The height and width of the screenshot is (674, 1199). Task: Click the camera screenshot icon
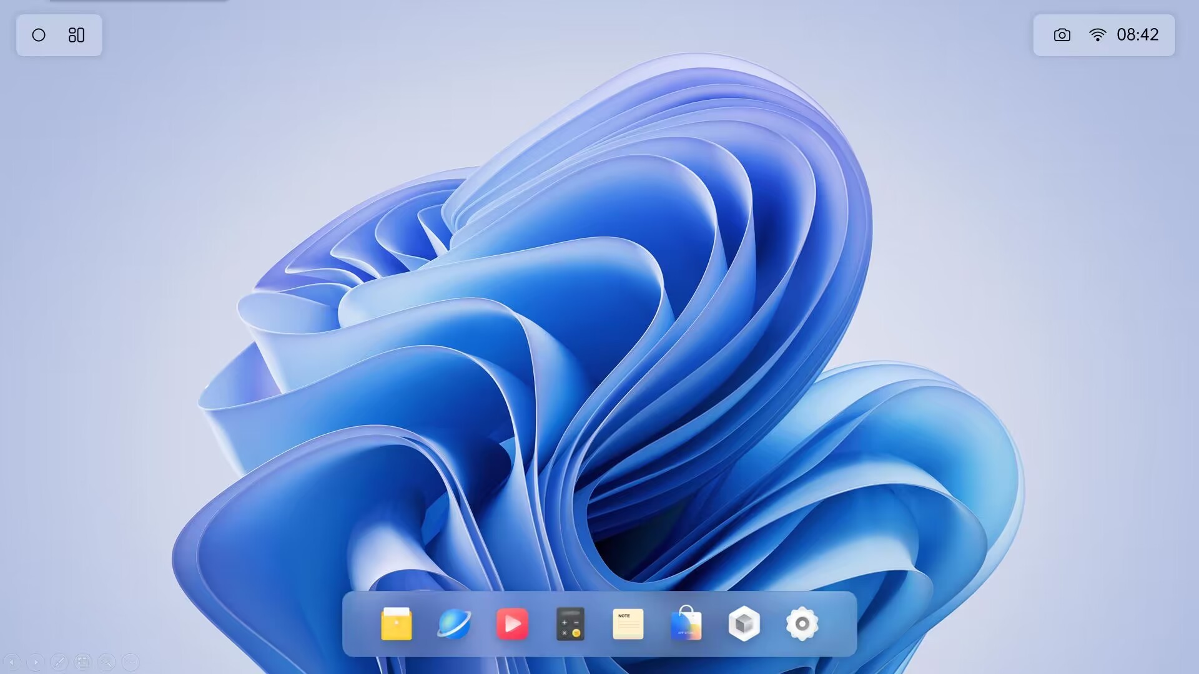[1062, 35]
